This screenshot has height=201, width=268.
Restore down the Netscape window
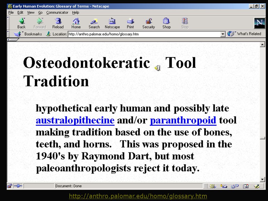[x=256, y=6]
